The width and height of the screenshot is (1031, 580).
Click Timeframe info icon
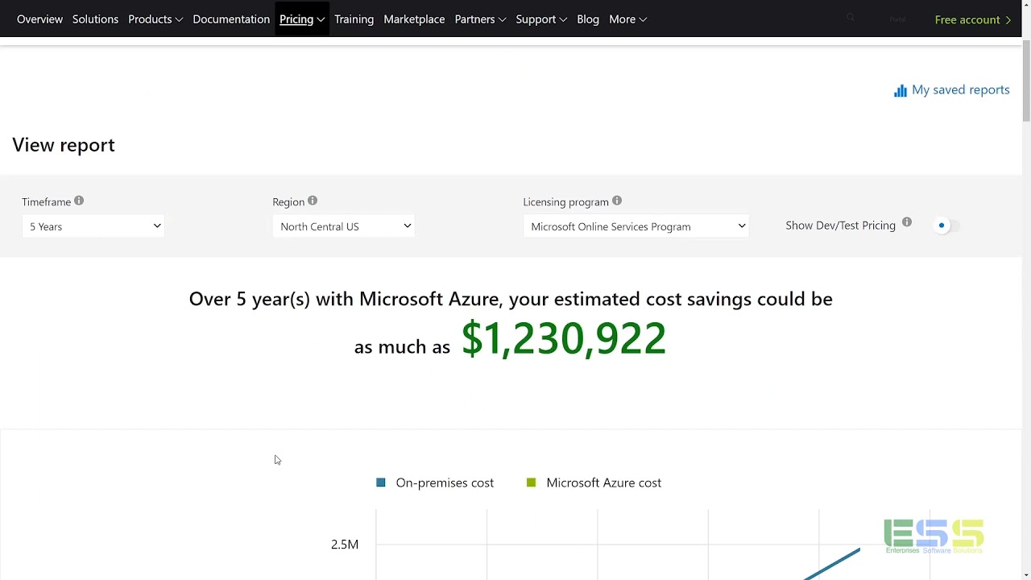79,201
